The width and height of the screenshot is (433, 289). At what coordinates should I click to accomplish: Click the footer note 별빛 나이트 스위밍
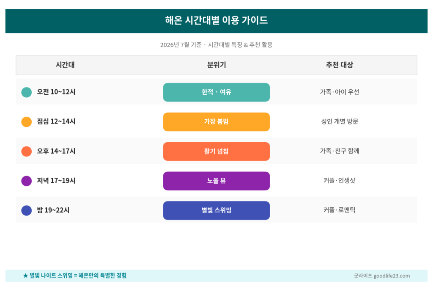tap(74, 275)
